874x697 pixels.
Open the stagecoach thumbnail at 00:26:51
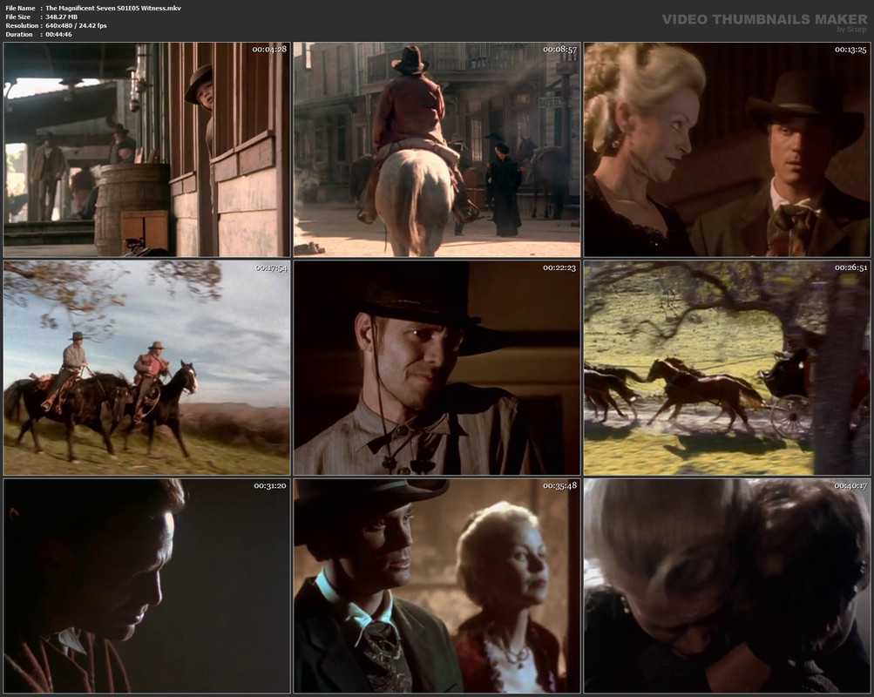click(727, 368)
